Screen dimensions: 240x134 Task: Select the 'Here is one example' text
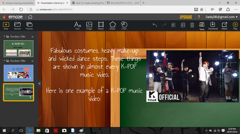click(x=94, y=94)
